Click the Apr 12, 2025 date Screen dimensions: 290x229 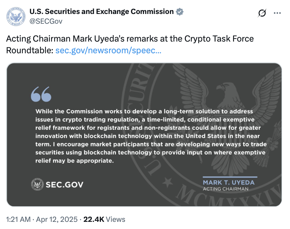(57, 219)
